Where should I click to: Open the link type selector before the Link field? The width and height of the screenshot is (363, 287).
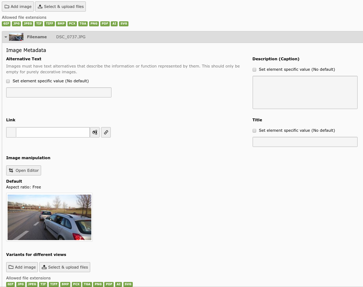coord(11,132)
